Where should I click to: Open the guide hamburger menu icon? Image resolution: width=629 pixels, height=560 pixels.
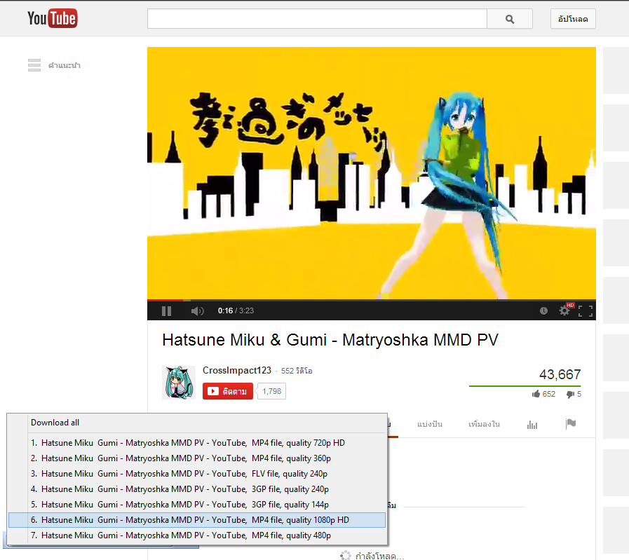[34, 65]
